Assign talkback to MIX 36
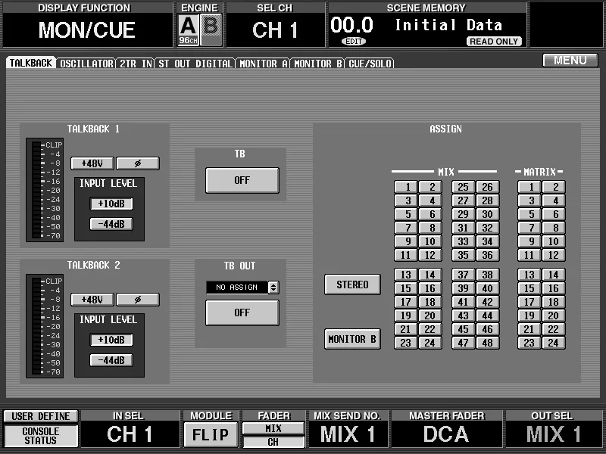The image size is (606, 454). (x=488, y=255)
